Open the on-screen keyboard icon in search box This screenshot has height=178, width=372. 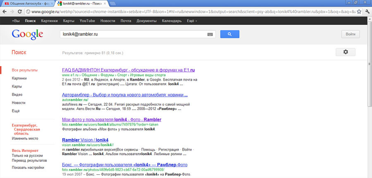(x=210, y=34)
